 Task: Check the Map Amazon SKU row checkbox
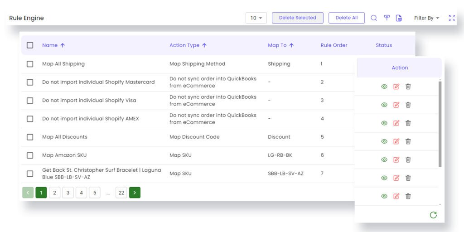pos(30,155)
